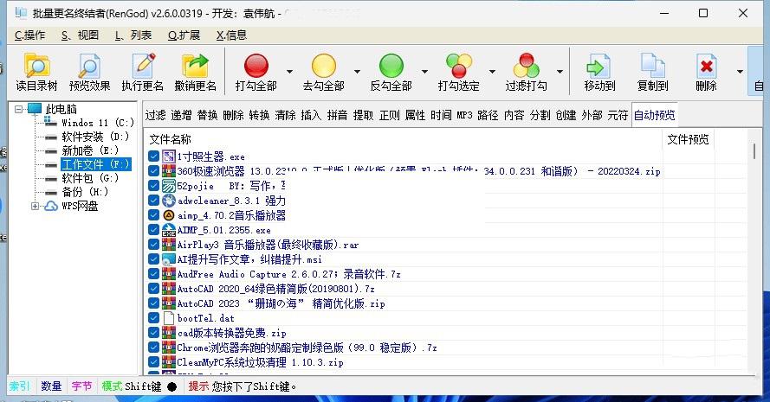Open the Q.扩展 menu
Viewport: 770px width, 402px height.
tap(184, 35)
